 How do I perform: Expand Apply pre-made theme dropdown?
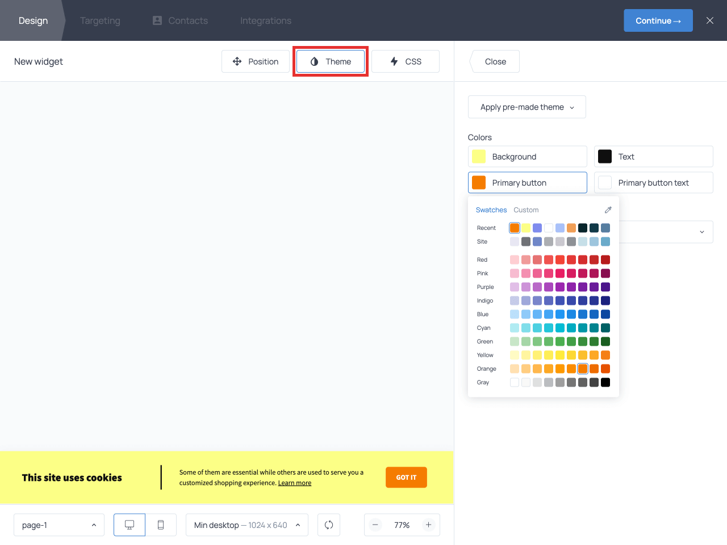(527, 107)
